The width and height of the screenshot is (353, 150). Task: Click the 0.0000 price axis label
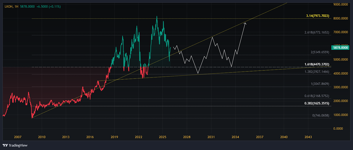click(339, 129)
